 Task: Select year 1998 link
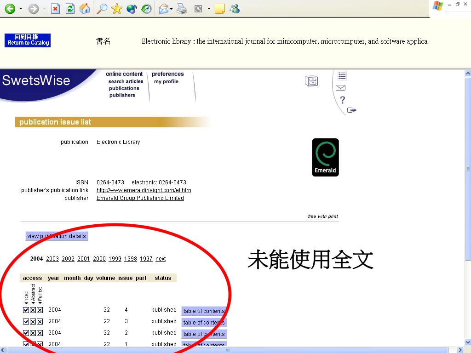point(130,258)
